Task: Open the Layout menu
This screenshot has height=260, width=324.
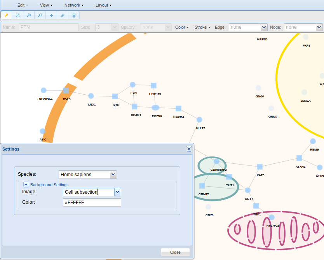Action: 103,5
